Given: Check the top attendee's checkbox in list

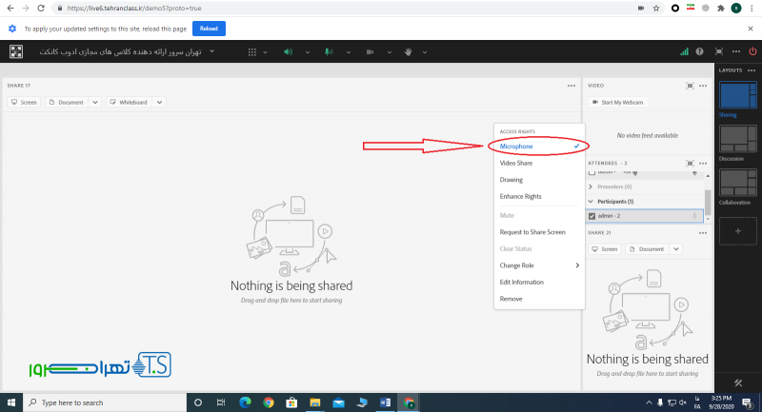Looking at the screenshot, I should click(592, 174).
